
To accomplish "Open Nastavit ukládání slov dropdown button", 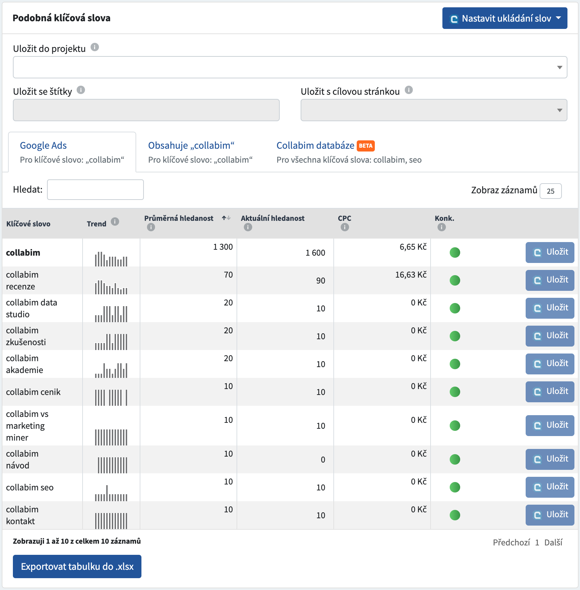I will click(505, 18).
